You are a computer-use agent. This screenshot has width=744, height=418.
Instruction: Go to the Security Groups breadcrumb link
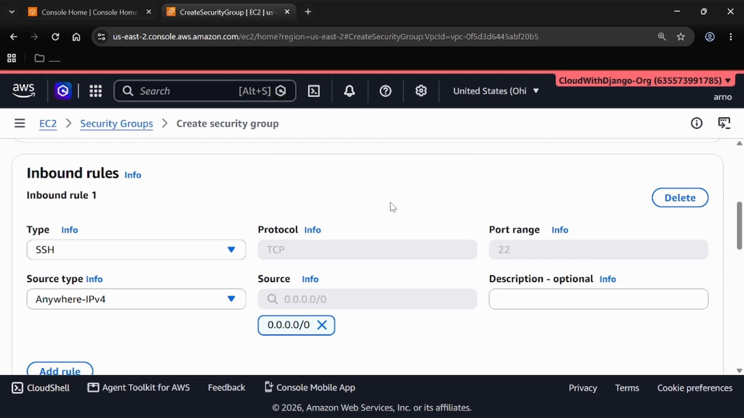116,123
